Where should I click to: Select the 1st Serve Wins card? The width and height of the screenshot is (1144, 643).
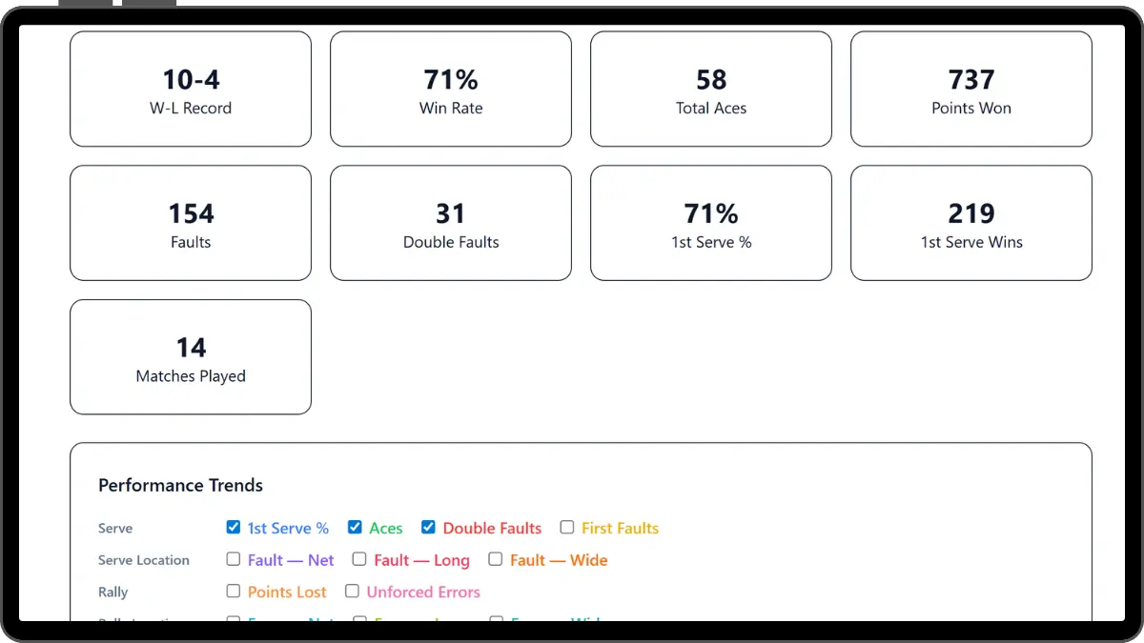point(970,223)
